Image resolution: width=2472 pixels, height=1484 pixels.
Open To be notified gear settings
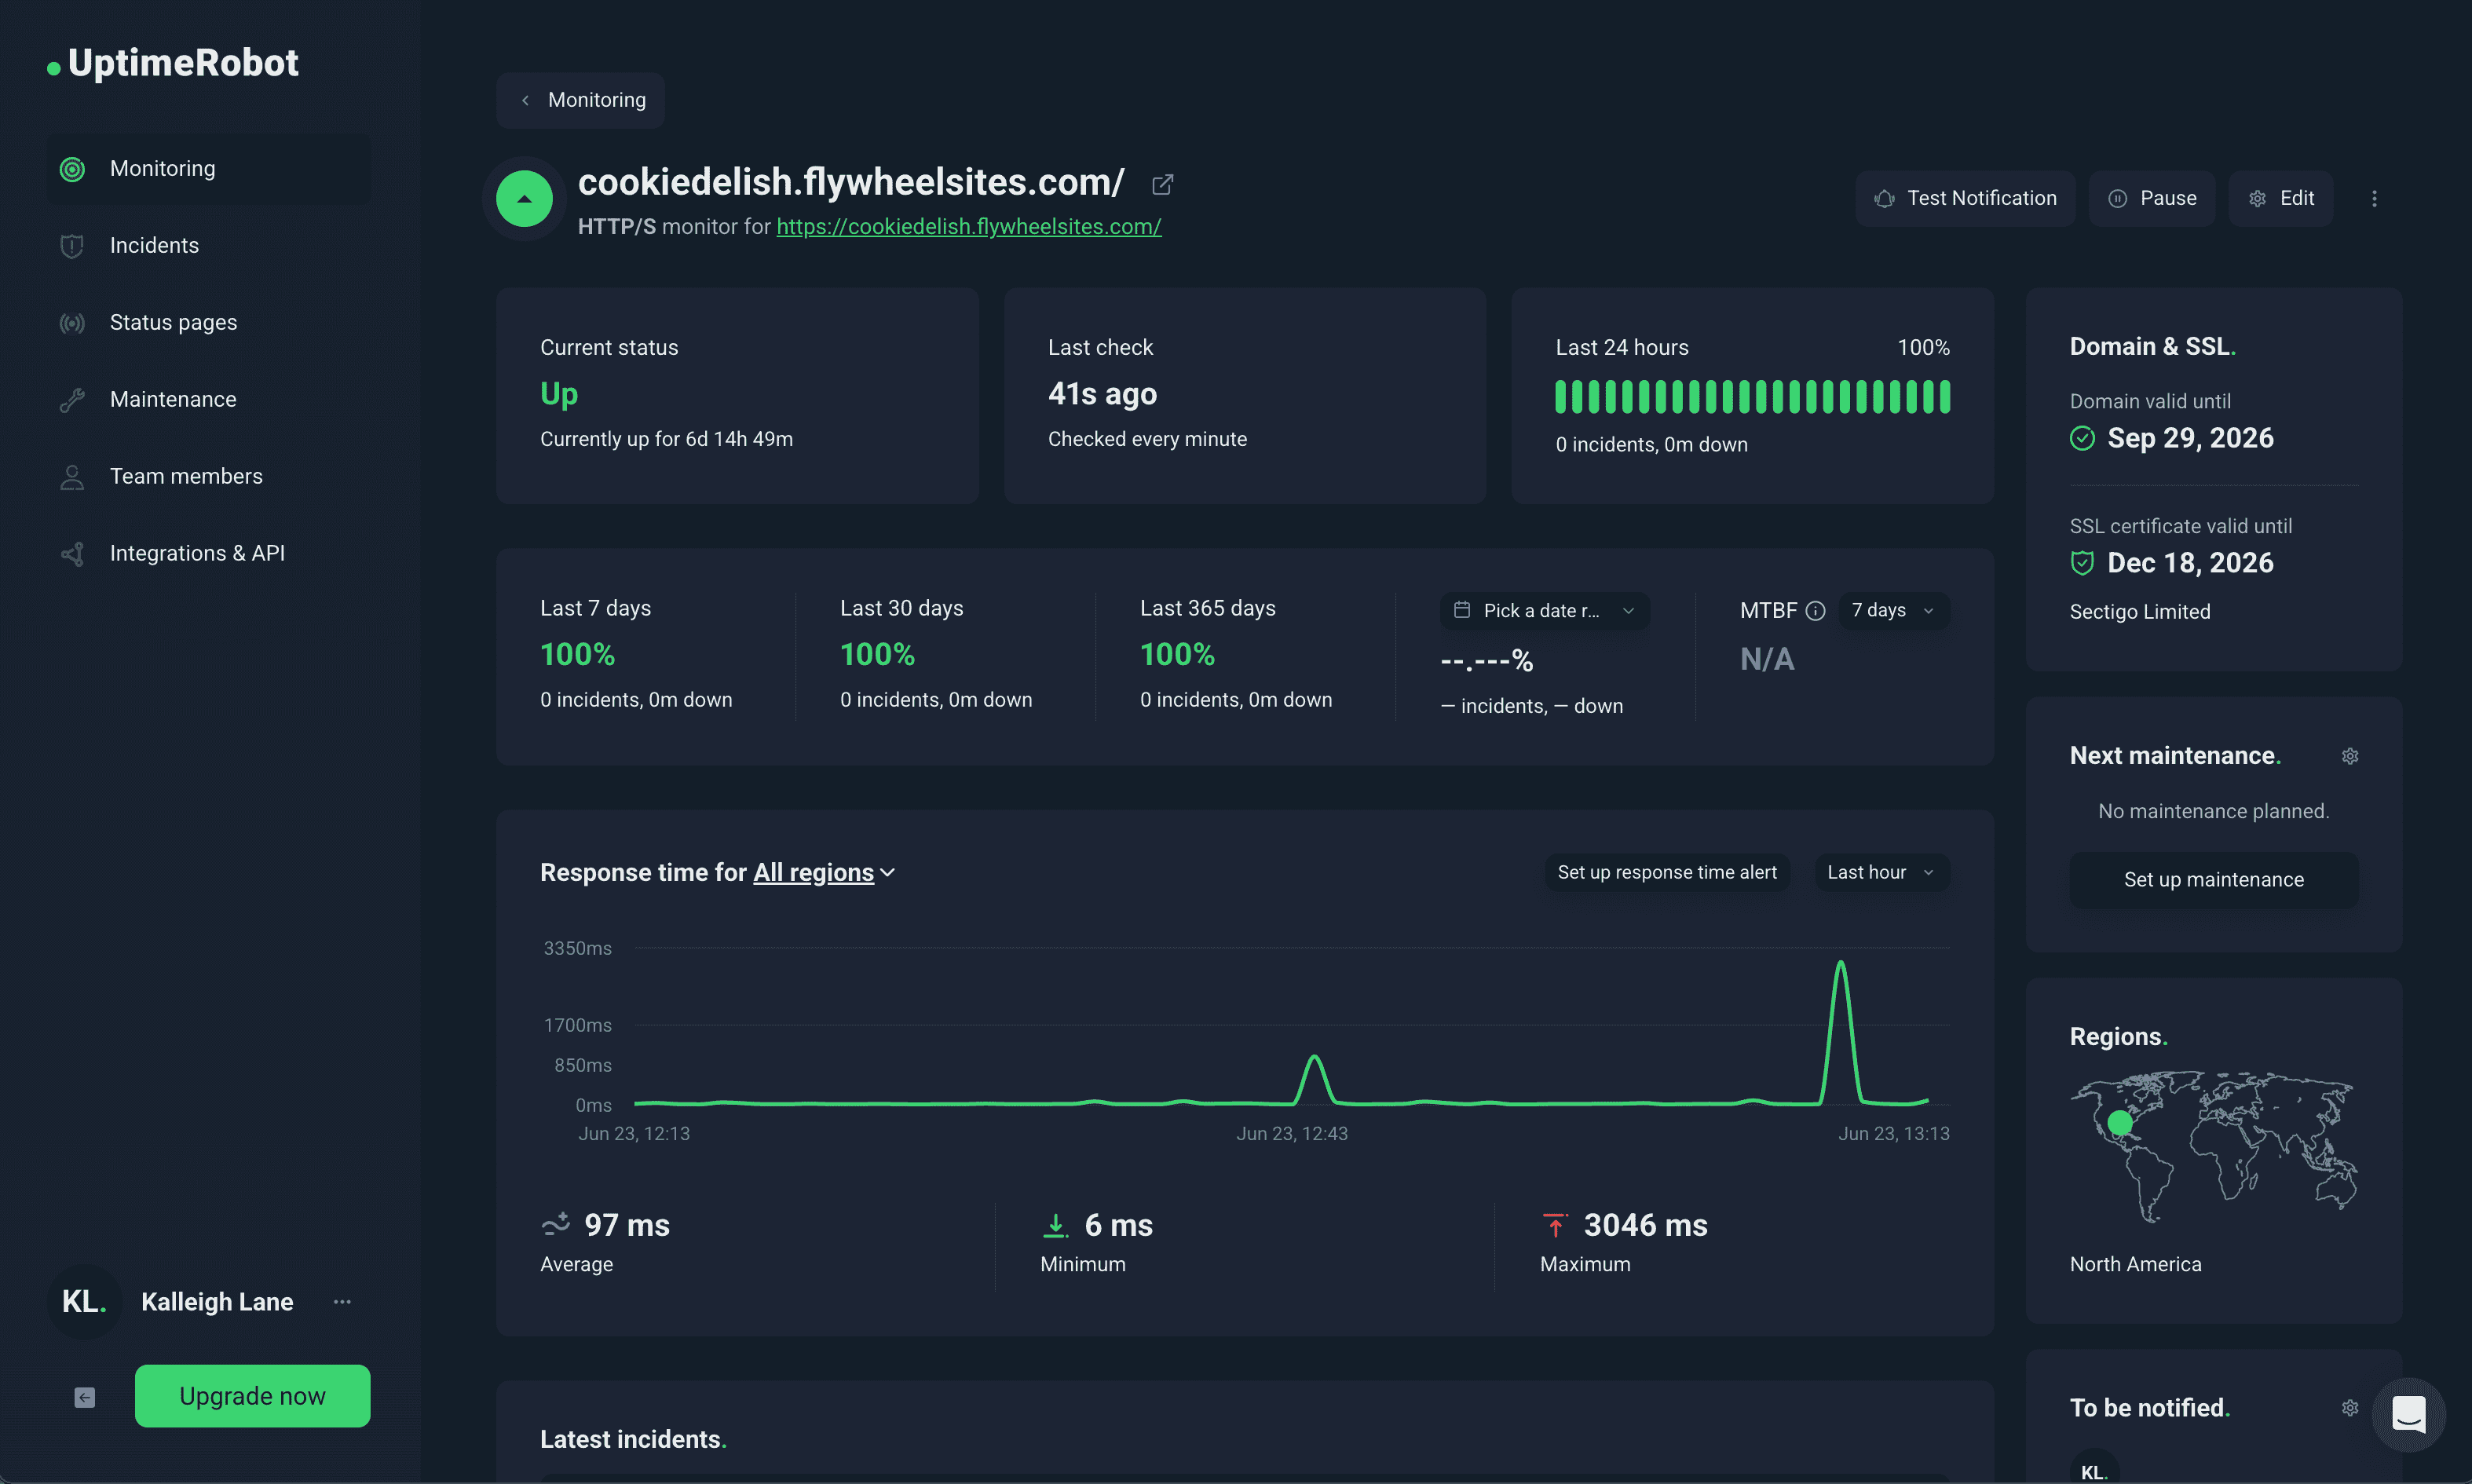[x=2350, y=1408]
